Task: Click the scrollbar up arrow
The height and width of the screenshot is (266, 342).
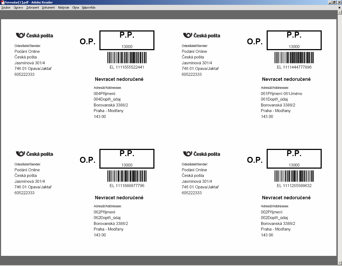Action: point(340,12)
